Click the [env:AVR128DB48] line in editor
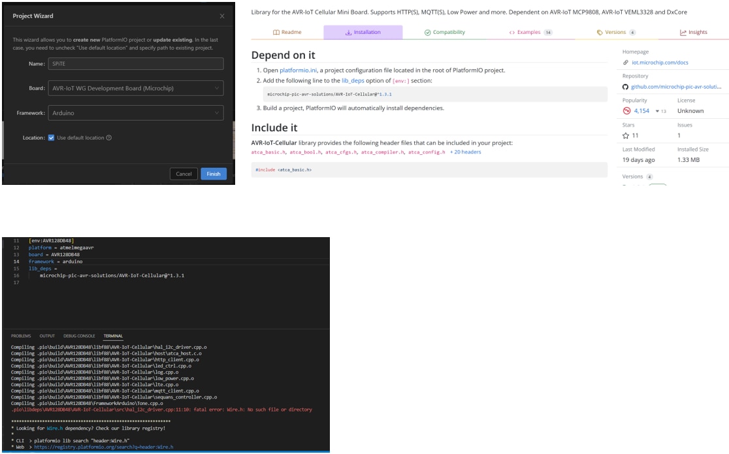 tap(51, 241)
